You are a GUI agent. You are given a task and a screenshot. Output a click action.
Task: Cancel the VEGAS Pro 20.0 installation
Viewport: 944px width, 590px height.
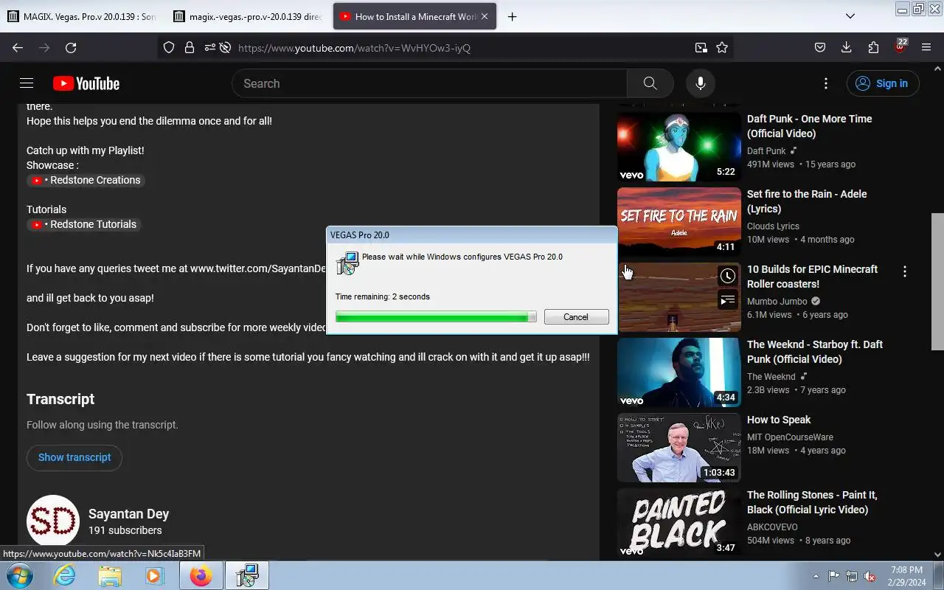tap(576, 316)
